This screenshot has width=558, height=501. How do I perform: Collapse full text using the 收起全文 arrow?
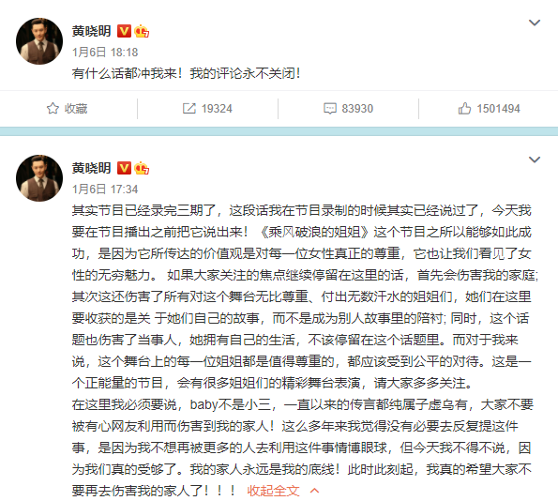click(314, 491)
